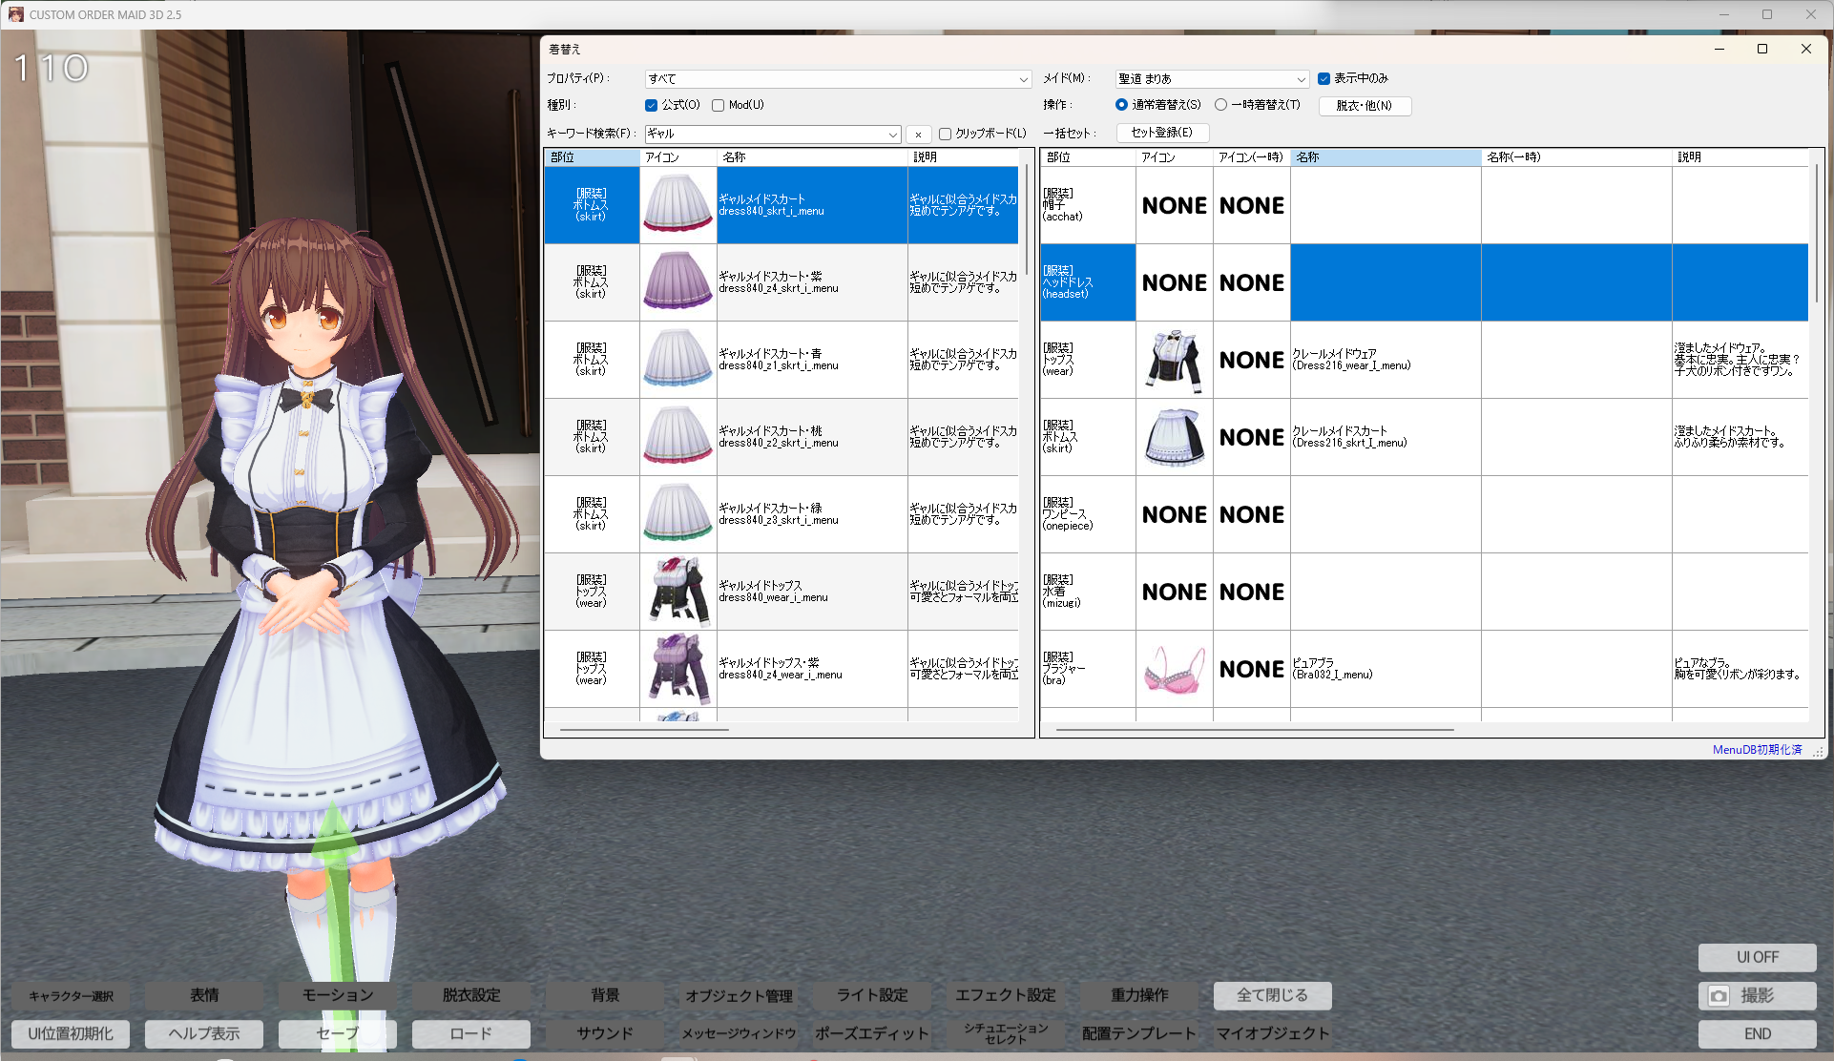Screen dimensions: 1834x1061
Task: Sort right list by 名称 column header
Action: pos(1384,157)
